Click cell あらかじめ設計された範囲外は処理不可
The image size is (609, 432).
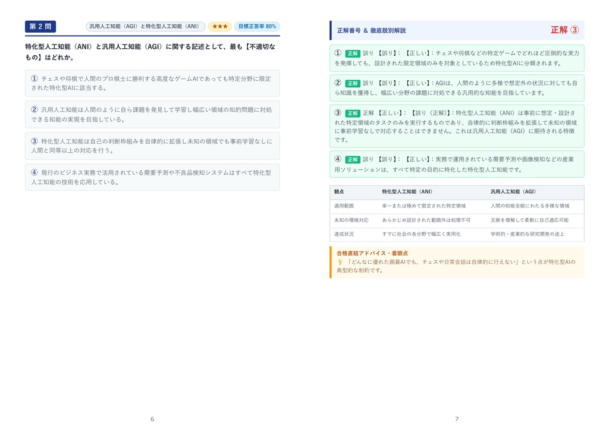[426, 220]
